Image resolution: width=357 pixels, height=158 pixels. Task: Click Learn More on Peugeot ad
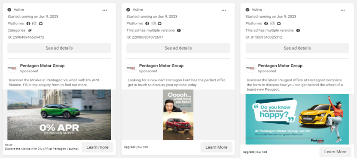[x=336, y=152]
